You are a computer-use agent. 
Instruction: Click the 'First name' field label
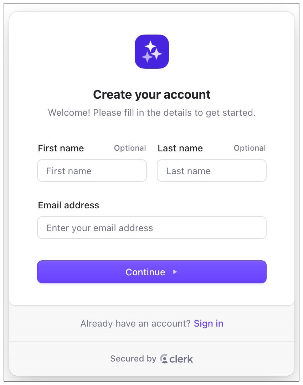(61, 148)
